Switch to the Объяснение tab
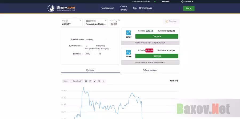The height and width of the screenshot is (119, 240). (x=150, y=70)
